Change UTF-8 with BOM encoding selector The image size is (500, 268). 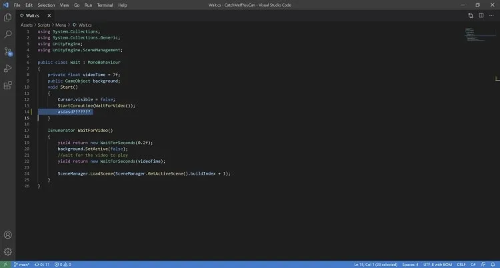tap(437, 265)
